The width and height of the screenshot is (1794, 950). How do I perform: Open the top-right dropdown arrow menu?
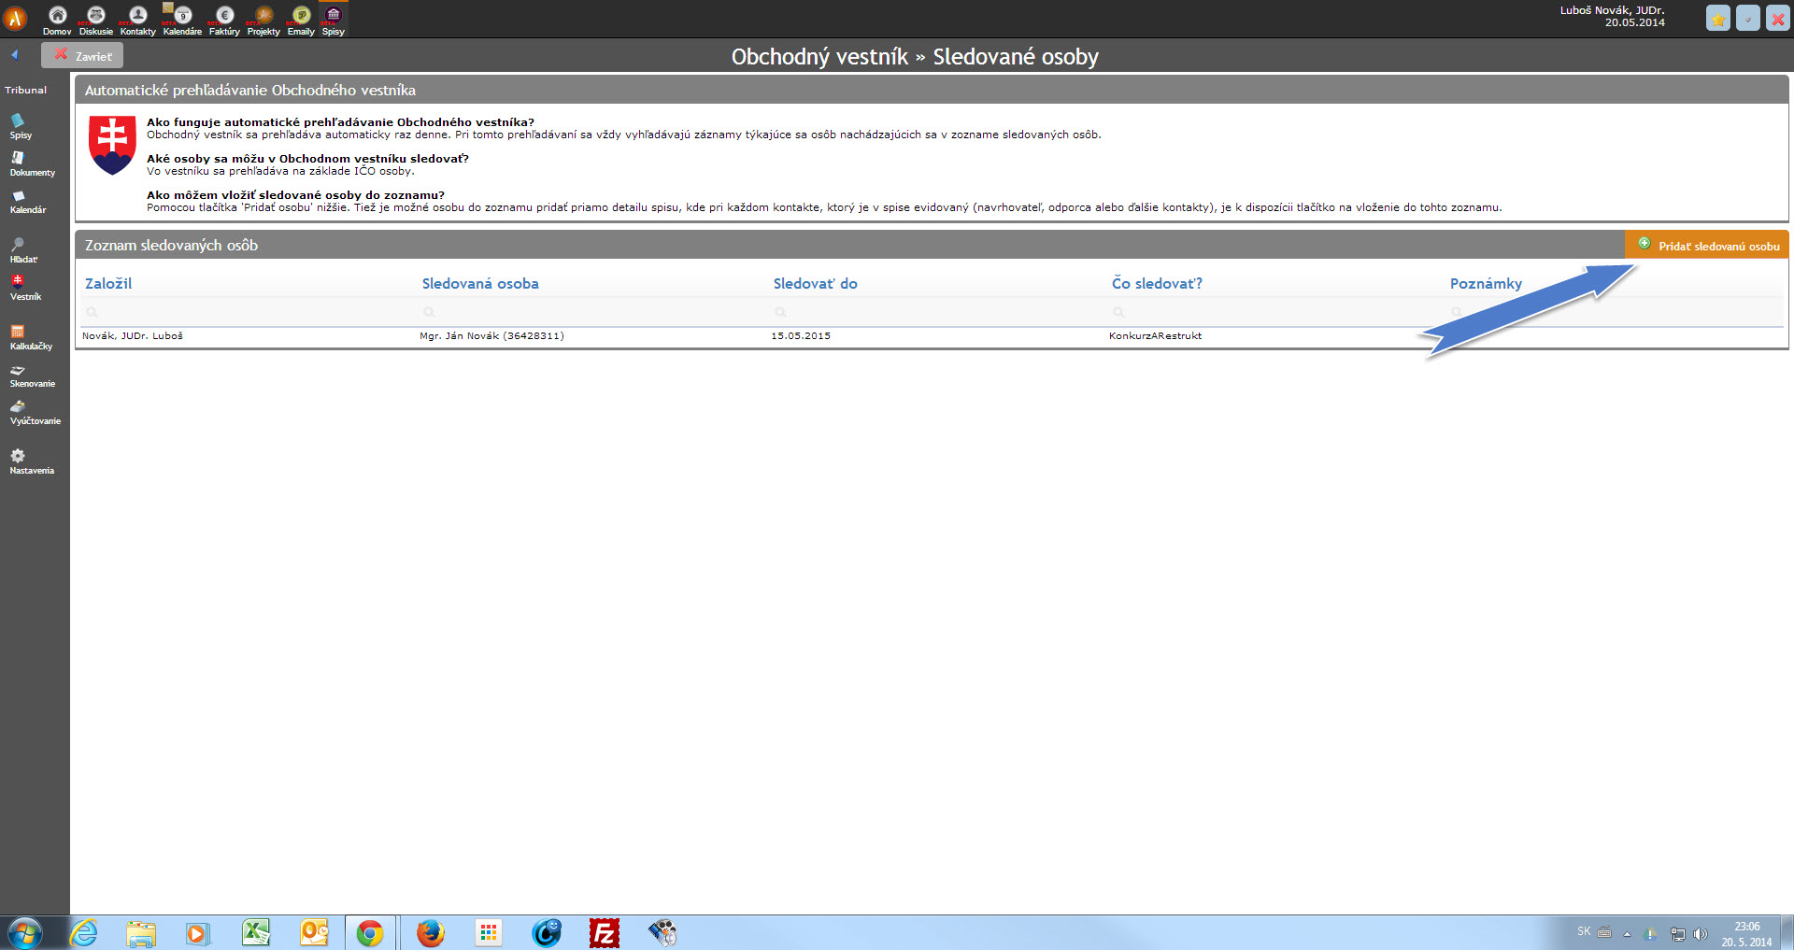1747,18
